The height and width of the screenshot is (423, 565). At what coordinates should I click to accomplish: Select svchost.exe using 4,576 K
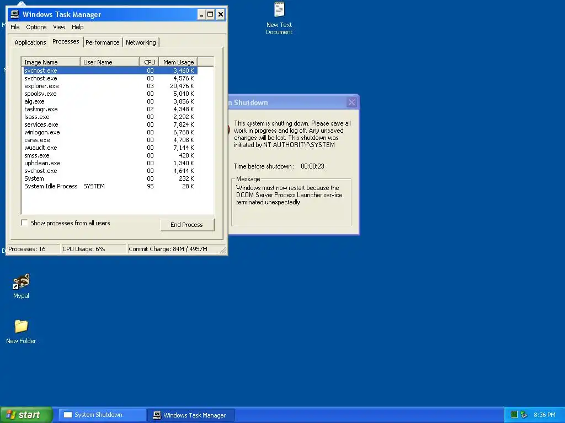[110, 78]
